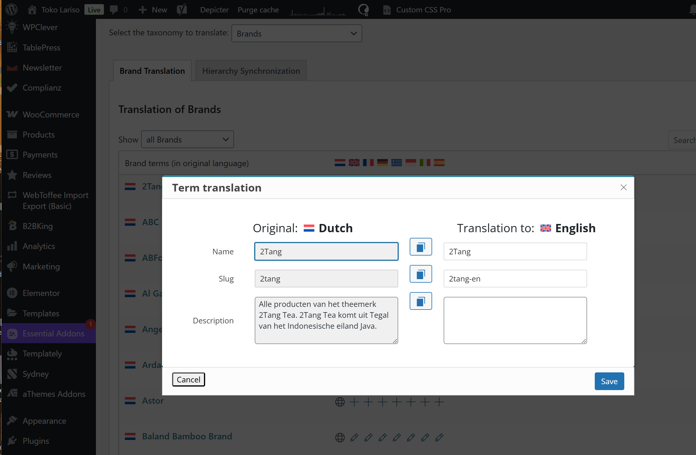Screen dimensions: 696x455
Task: Click the Save button in dialog
Action: (x=609, y=381)
